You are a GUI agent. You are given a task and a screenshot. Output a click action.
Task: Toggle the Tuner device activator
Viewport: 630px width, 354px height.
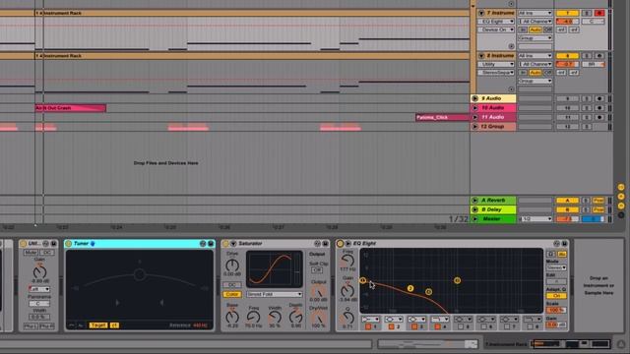point(69,244)
